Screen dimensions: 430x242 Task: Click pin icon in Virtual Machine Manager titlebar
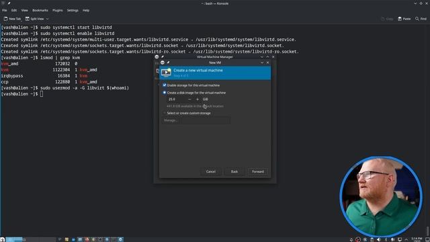tap(163, 56)
